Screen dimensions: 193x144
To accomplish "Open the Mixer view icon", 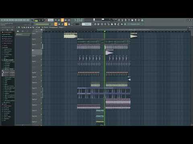I will [x=105, y=24].
